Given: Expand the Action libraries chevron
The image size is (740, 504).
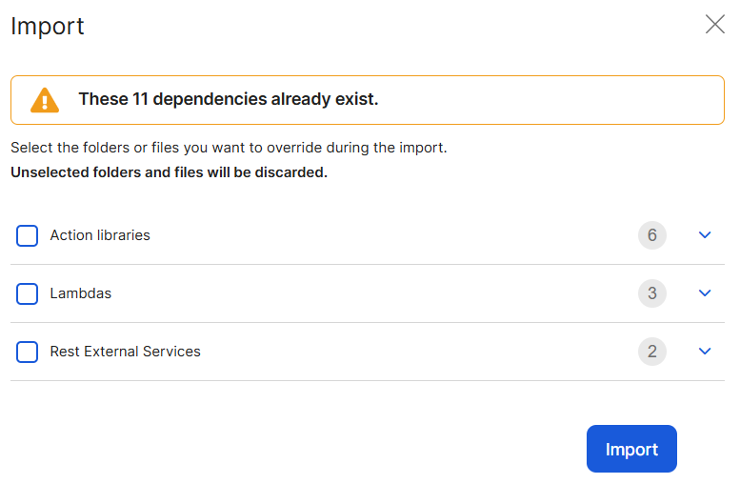Looking at the screenshot, I should pos(705,235).
